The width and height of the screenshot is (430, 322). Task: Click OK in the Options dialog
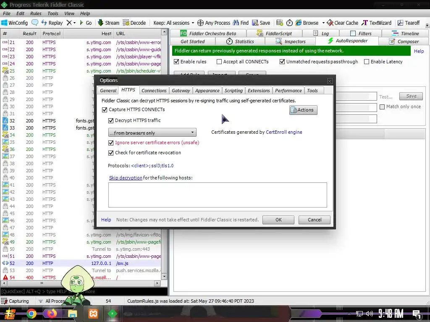(x=278, y=220)
